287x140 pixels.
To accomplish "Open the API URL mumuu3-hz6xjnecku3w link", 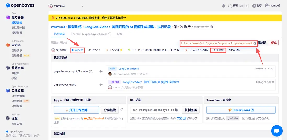I will [217, 43].
